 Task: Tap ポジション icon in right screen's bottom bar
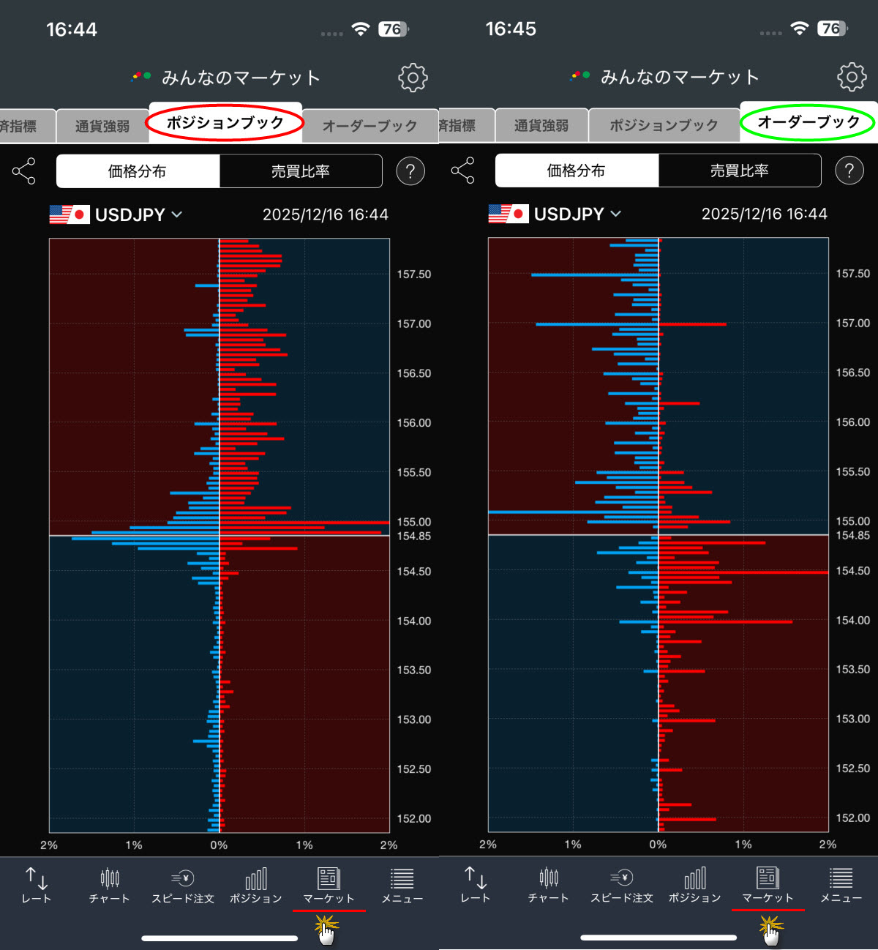tap(694, 885)
